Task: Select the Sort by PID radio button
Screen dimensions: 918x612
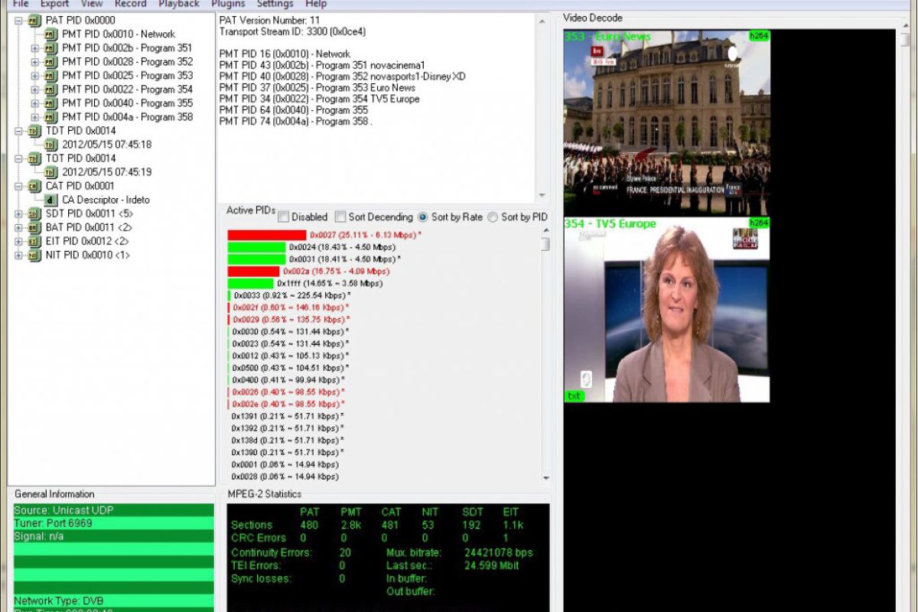Action: tap(493, 217)
